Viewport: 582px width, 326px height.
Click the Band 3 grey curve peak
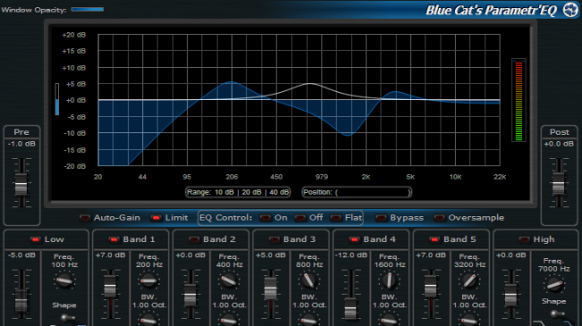pos(310,84)
